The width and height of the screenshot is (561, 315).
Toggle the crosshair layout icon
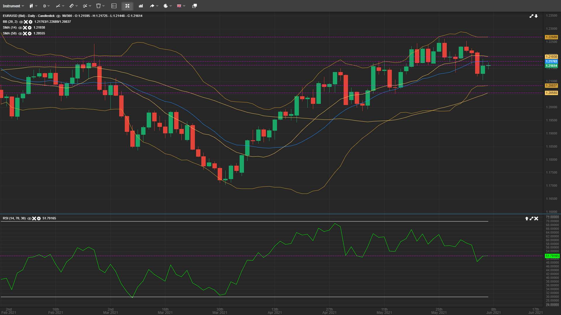point(114,6)
